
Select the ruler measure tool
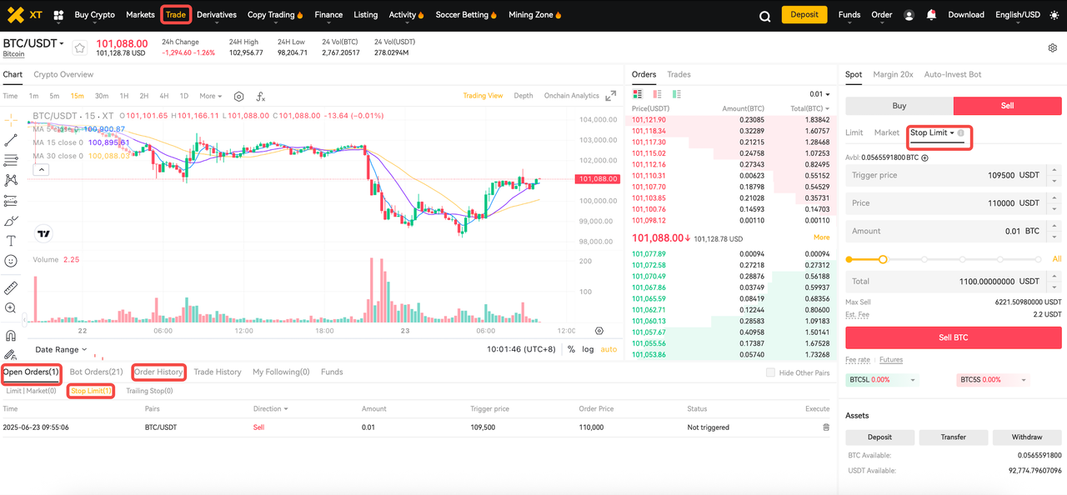point(11,288)
